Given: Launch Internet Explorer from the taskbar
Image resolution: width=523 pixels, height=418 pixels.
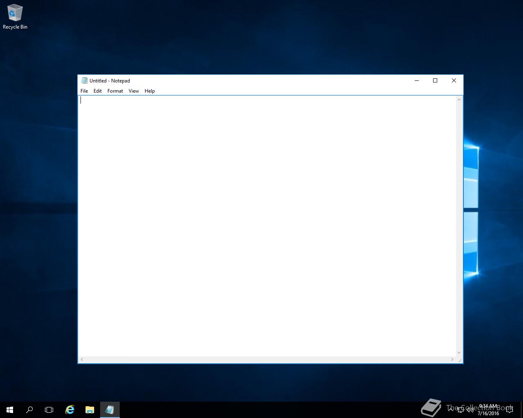Looking at the screenshot, I should [70, 410].
